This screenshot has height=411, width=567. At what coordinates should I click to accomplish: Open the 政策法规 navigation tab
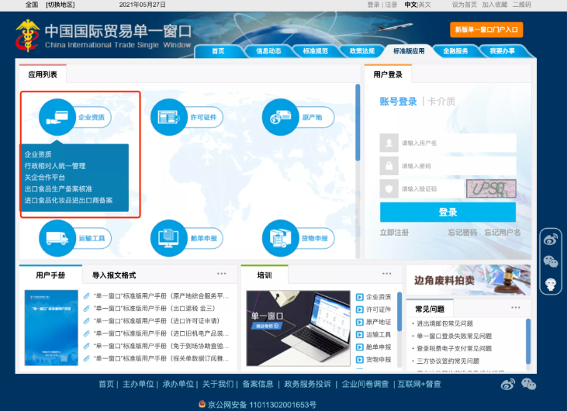(x=362, y=51)
